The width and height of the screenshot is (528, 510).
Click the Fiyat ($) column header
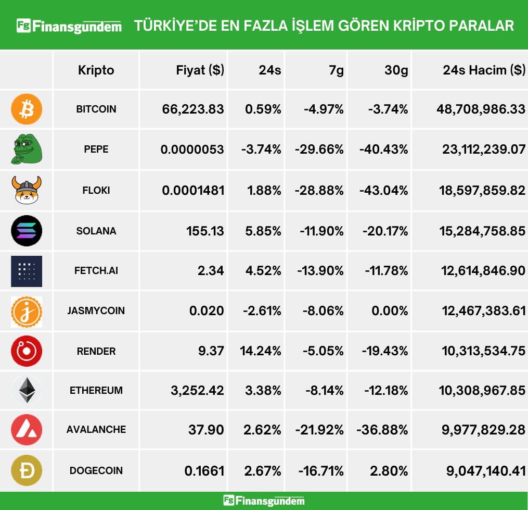pyautogui.click(x=200, y=70)
